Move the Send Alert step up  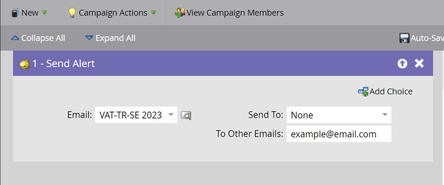point(402,64)
